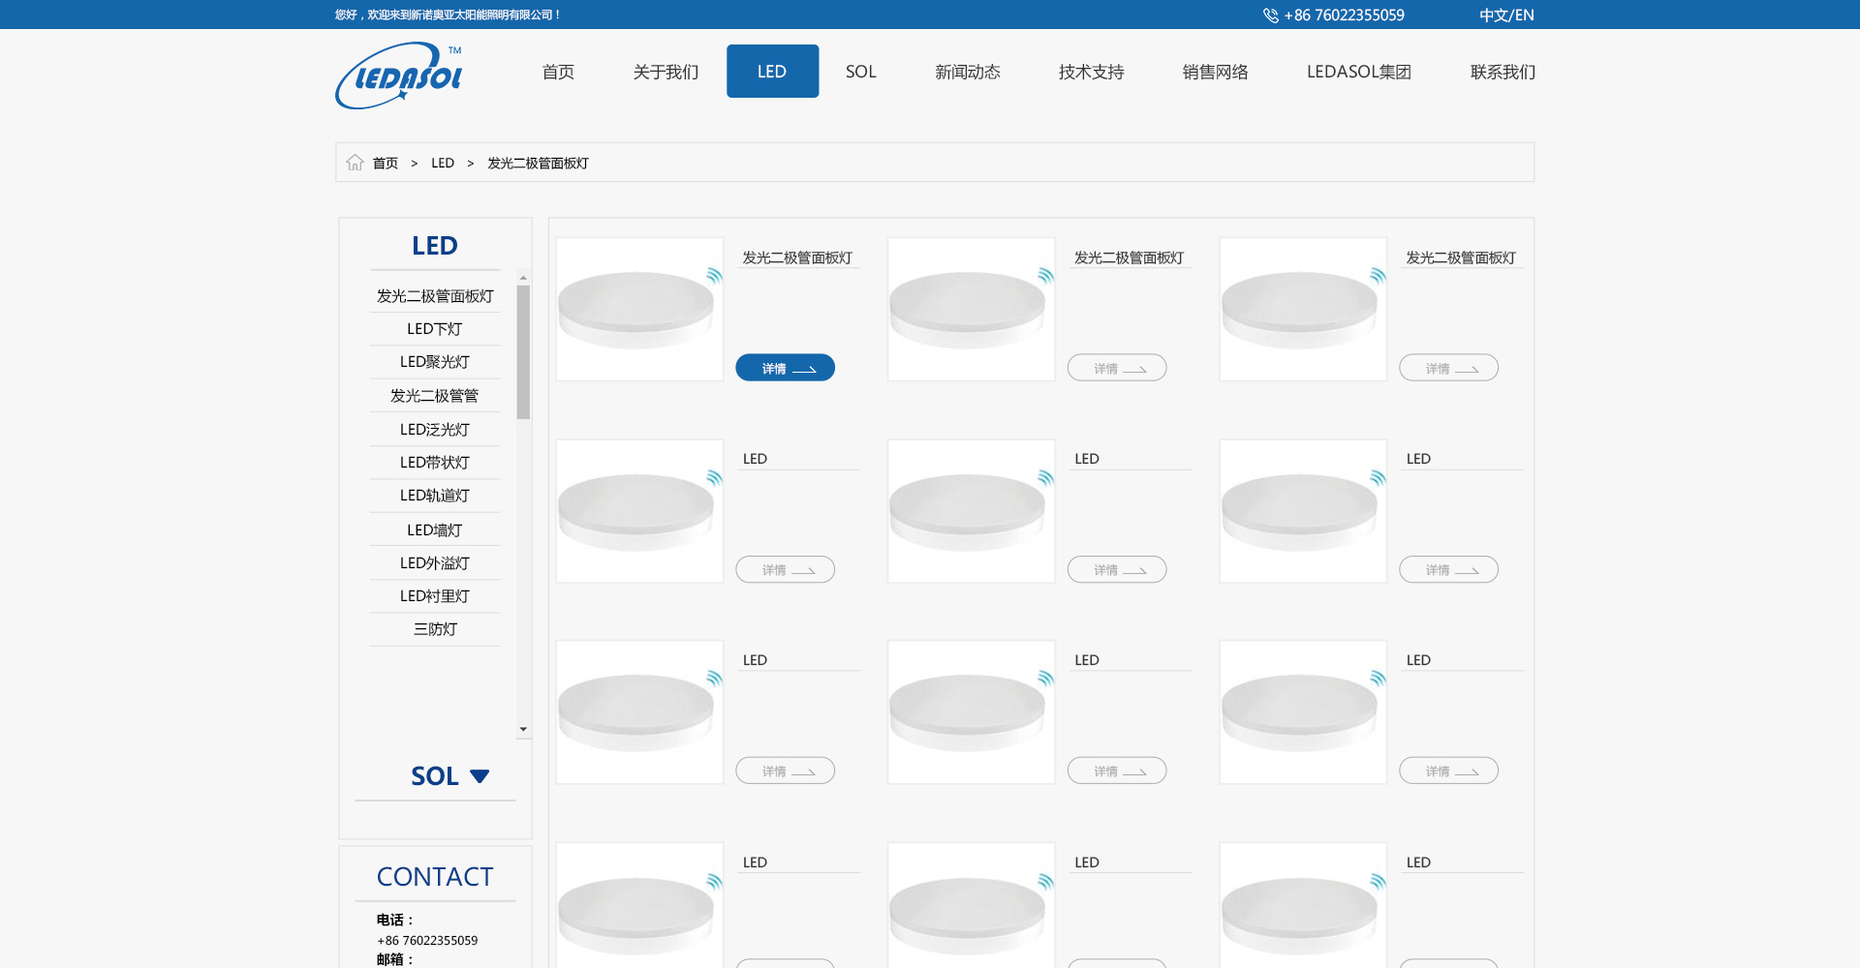Image resolution: width=1860 pixels, height=968 pixels.
Task: Open 三防灯 category in sidebar
Action: [434, 629]
